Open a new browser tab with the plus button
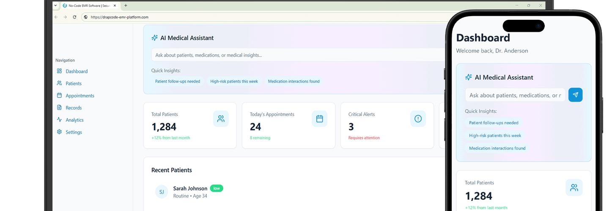609x211 pixels. [x=126, y=5]
